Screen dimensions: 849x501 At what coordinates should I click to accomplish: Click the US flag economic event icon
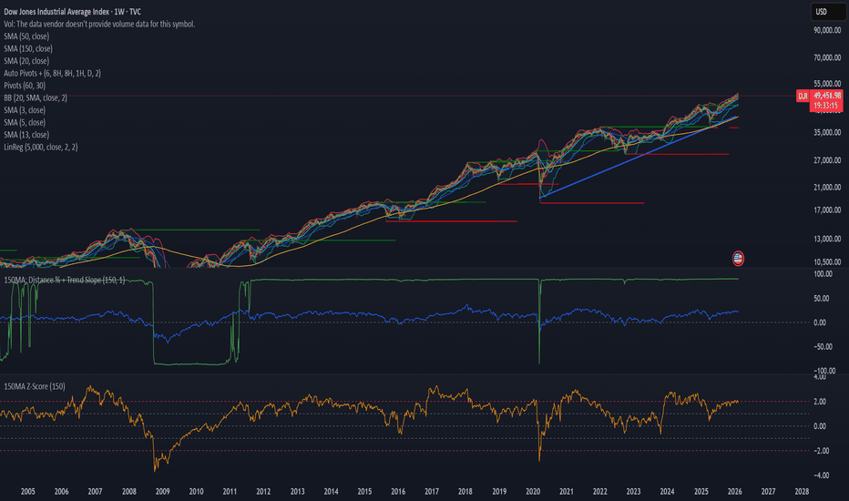[738, 259]
